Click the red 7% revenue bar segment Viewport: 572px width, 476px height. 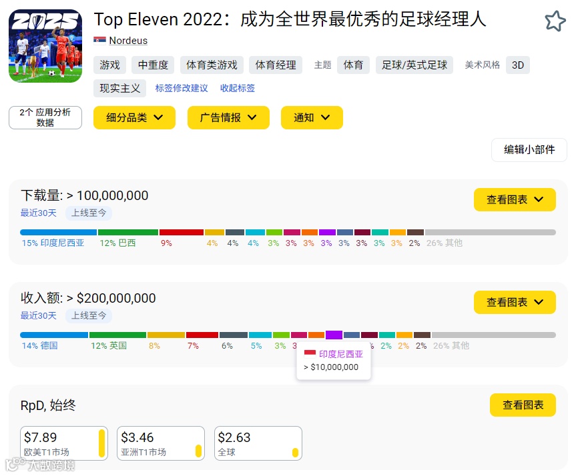(x=202, y=335)
